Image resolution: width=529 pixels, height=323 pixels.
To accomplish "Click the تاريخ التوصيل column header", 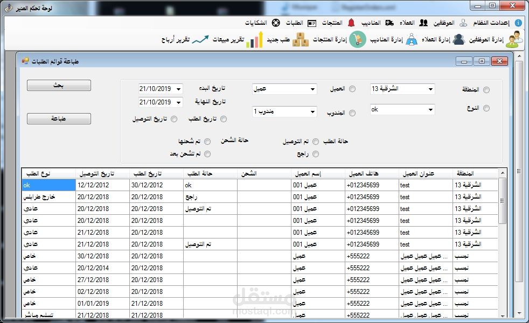I will pyautogui.click(x=102, y=173).
